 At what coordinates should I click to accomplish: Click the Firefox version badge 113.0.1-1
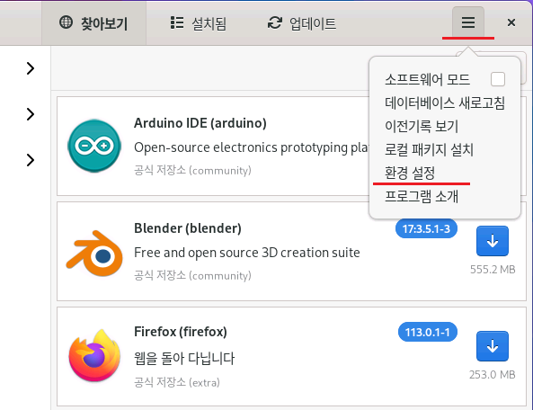pyautogui.click(x=427, y=332)
